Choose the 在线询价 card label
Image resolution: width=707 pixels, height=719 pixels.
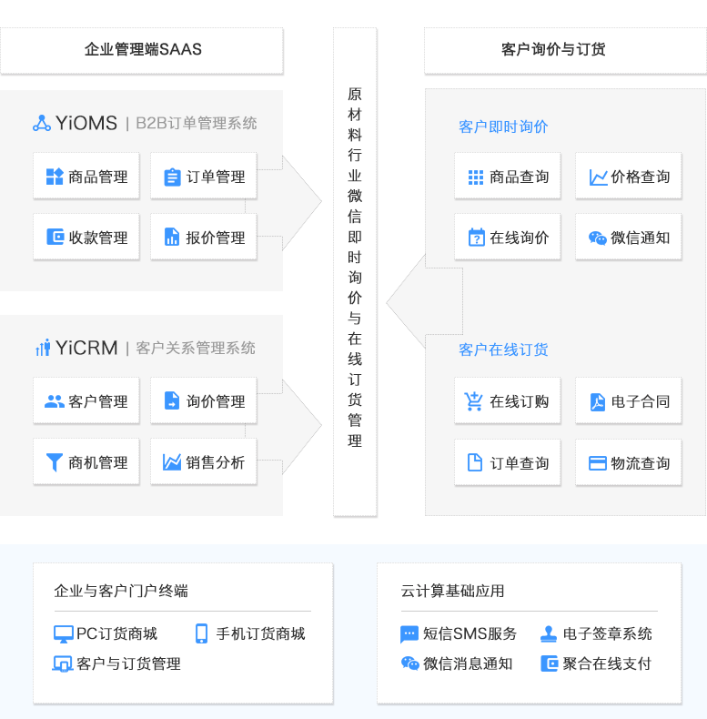(519, 238)
